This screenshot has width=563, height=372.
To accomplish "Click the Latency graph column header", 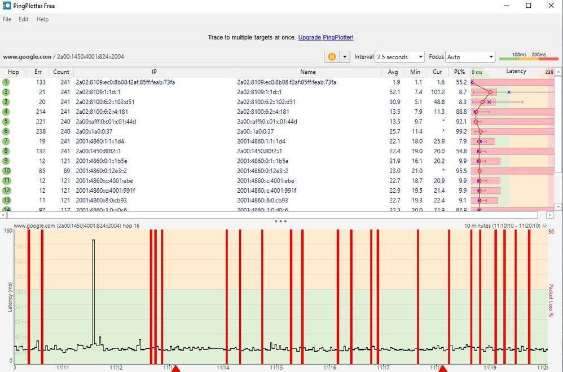I will (512, 72).
